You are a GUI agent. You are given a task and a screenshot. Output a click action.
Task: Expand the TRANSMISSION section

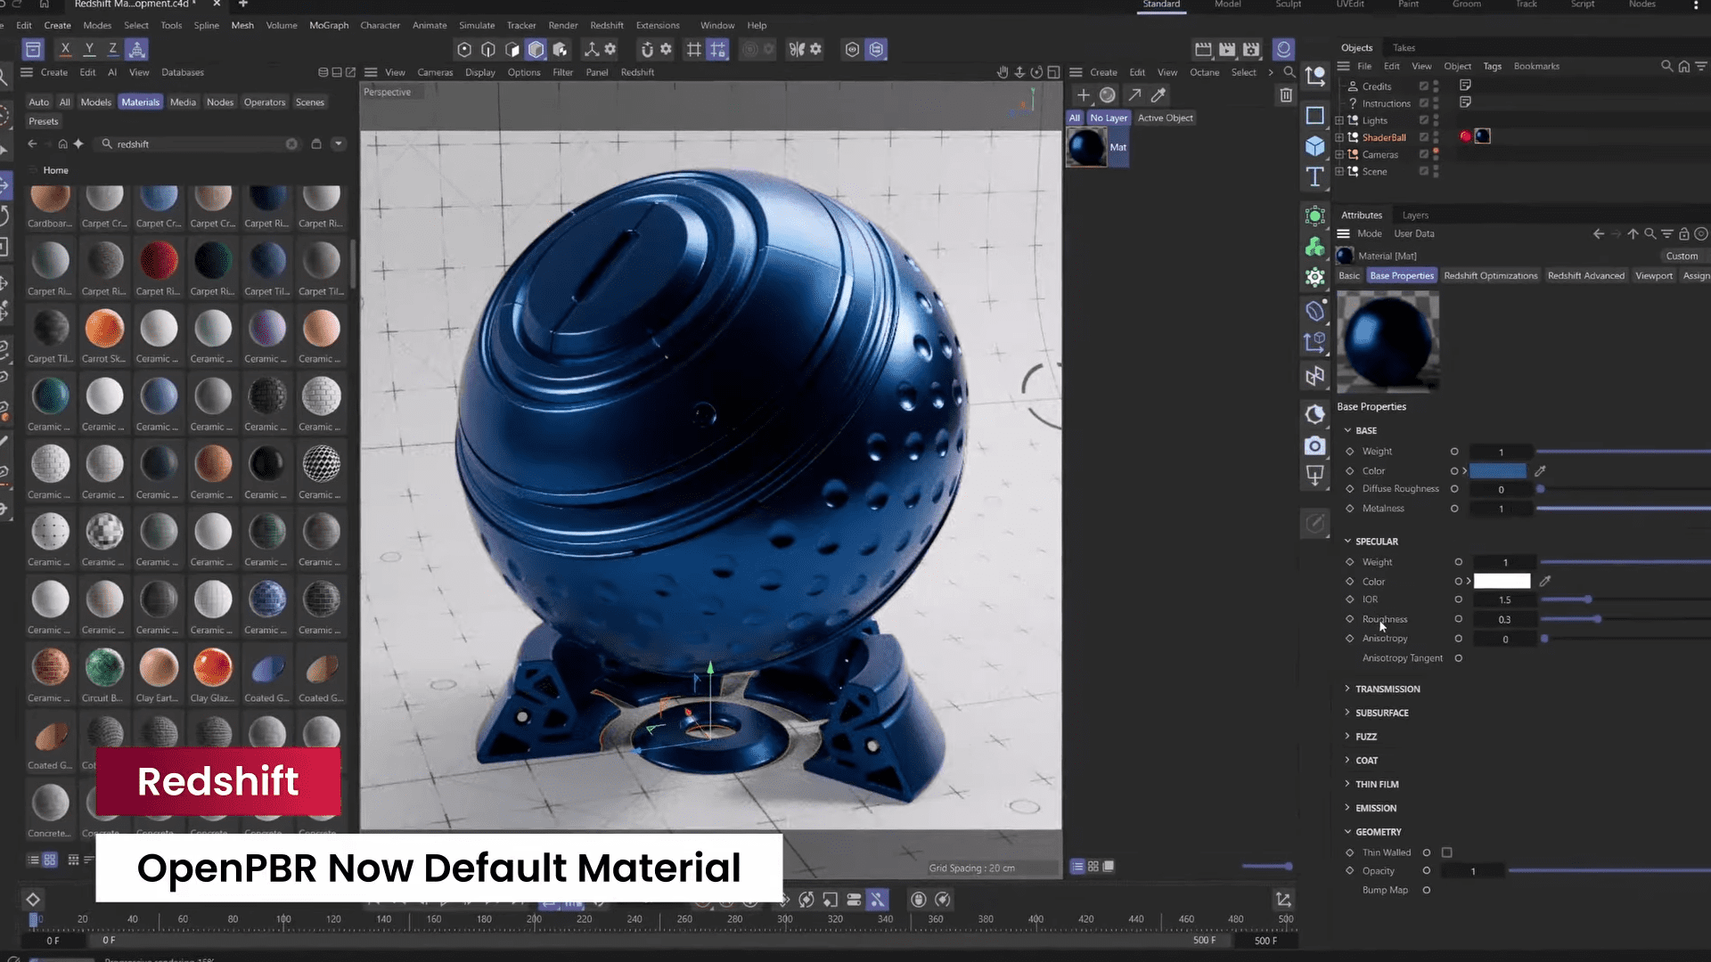pos(1347,689)
